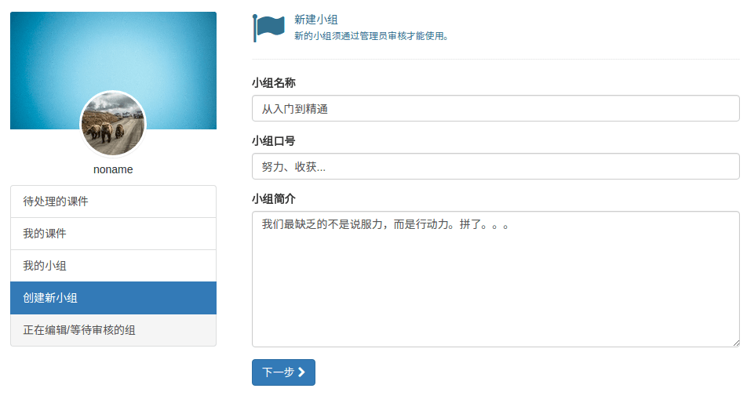The height and width of the screenshot is (403, 747).
Task: Focus the 小组简介 text area
Action: point(495,279)
